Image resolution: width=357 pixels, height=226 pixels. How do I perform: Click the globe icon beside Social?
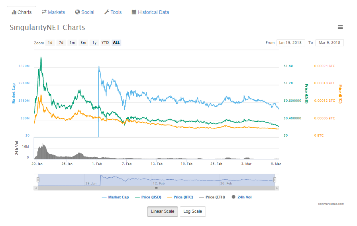coord(77,12)
